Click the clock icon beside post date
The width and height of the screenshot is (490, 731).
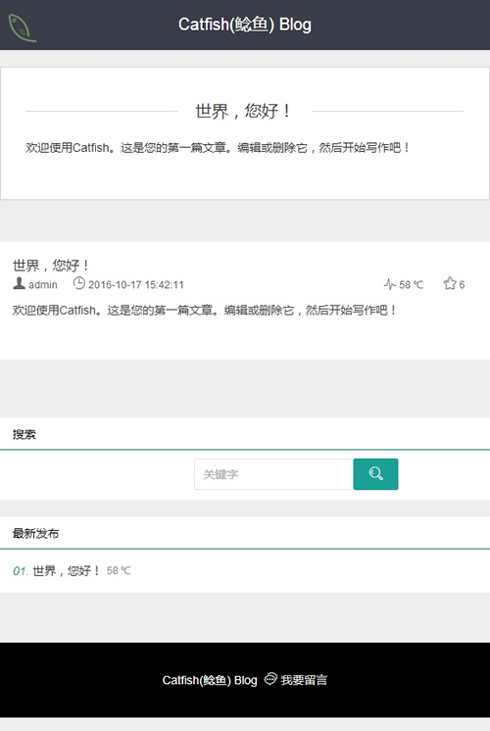(x=78, y=283)
